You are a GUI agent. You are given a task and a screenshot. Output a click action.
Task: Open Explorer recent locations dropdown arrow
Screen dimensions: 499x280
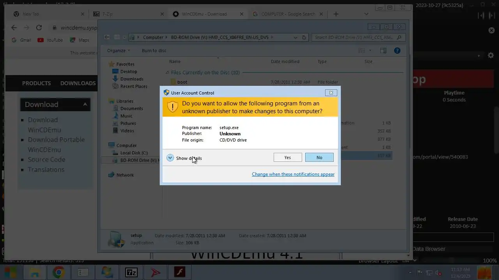coord(124,37)
